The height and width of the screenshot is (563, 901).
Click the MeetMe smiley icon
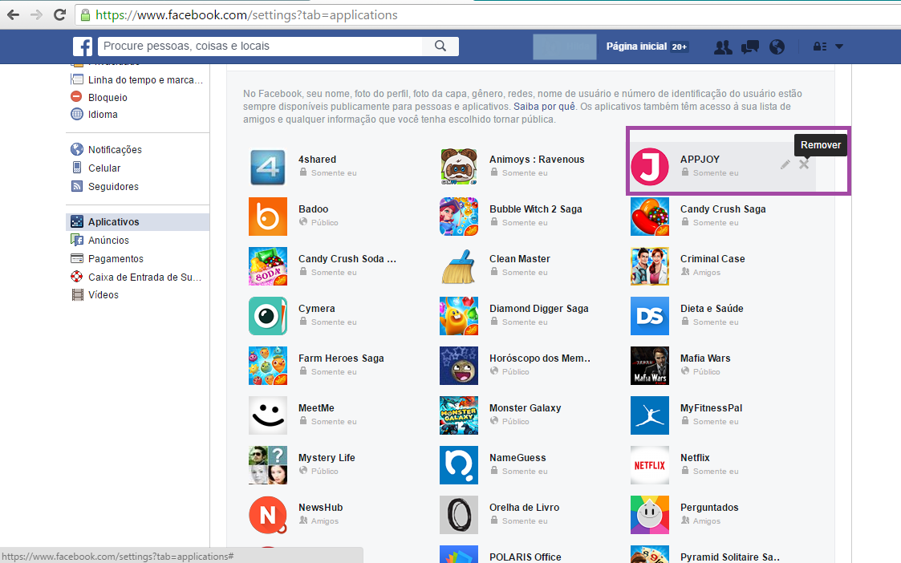click(268, 415)
